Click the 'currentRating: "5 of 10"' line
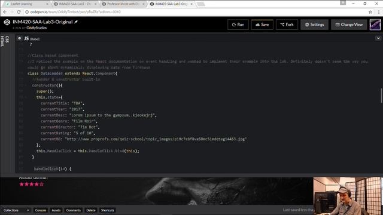Image resolution: width=383 pixels, height=215 pixels. [68, 133]
